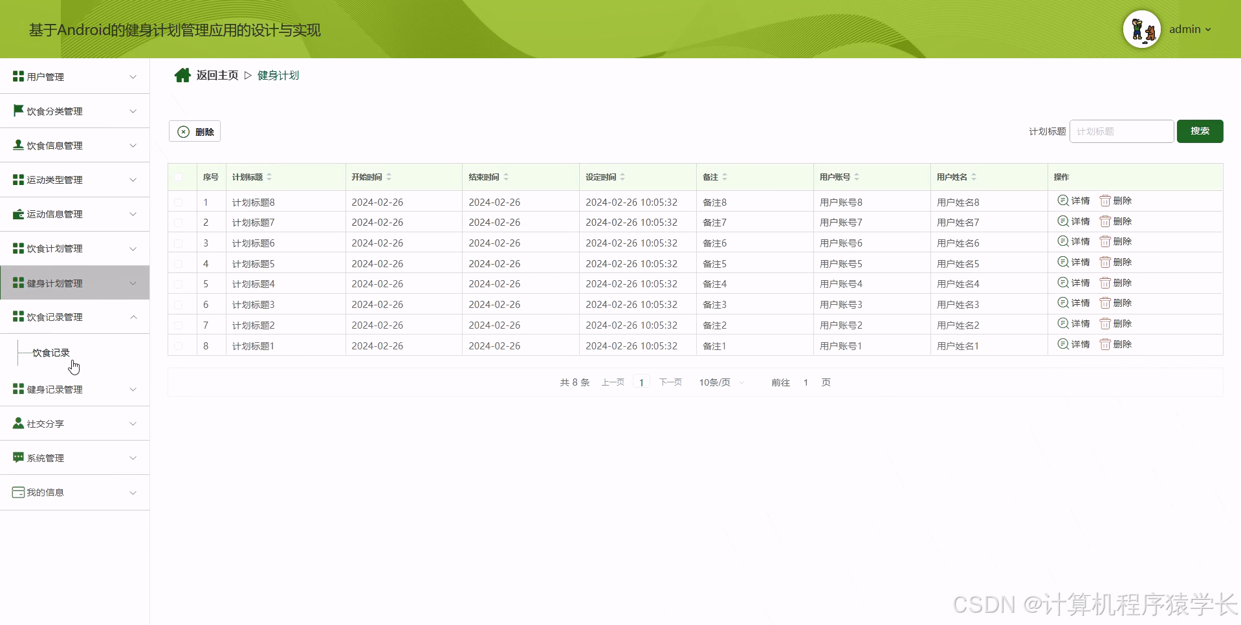Image resolution: width=1241 pixels, height=625 pixels.
Task: Toggle the select-all checkbox in table header
Action: [x=179, y=177]
